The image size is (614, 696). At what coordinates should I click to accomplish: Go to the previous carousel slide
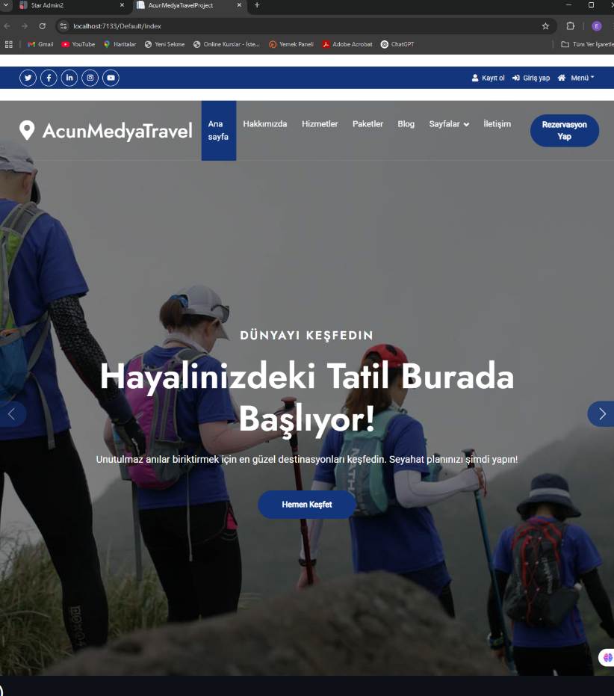[12, 413]
